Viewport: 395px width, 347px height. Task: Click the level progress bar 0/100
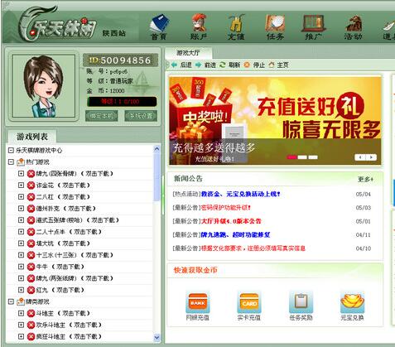(122, 102)
